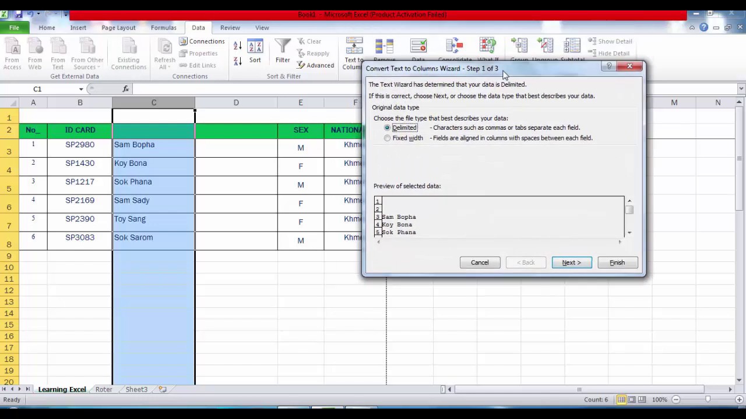Select cell containing Sam Bopha
This screenshot has height=419, width=746.
pyautogui.click(x=154, y=148)
